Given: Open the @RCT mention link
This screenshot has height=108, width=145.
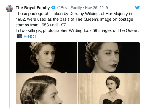Looking at the screenshot, I should (x=30, y=36).
